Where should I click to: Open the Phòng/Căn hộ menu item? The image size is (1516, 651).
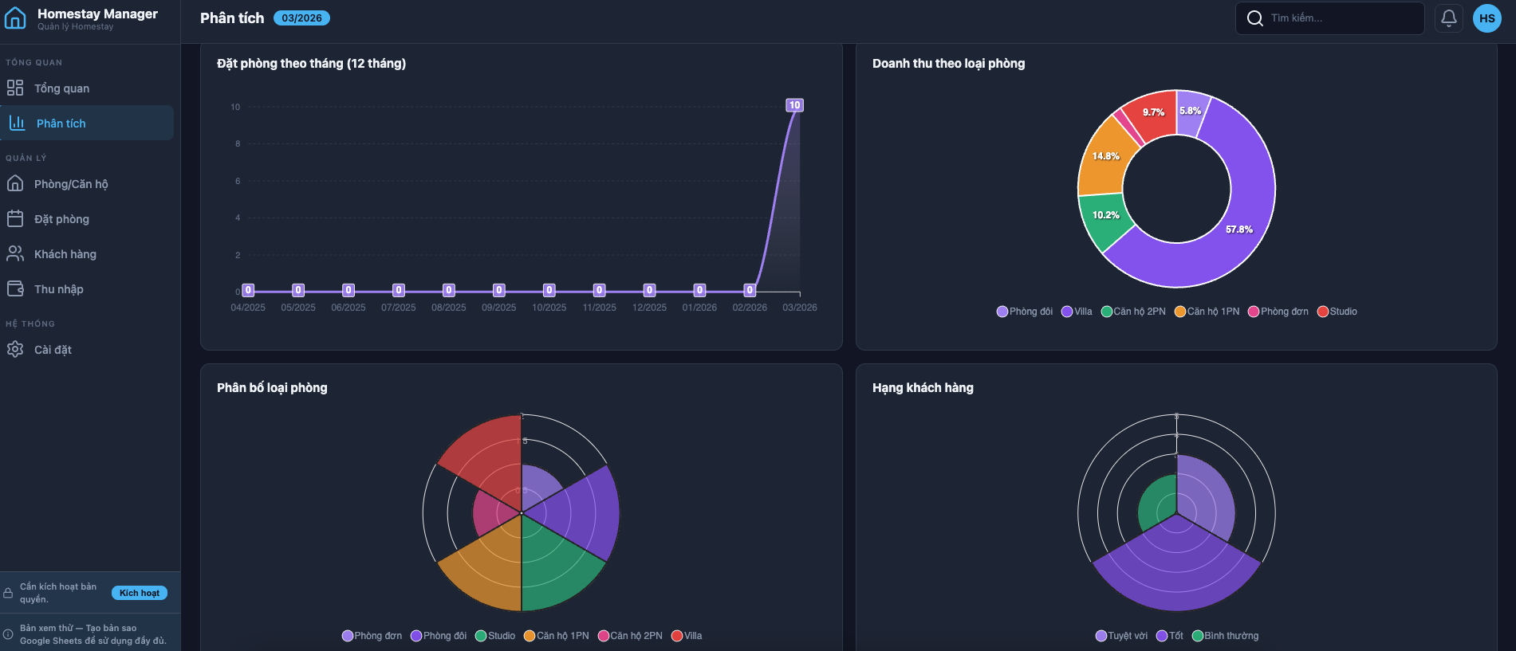[70, 184]
